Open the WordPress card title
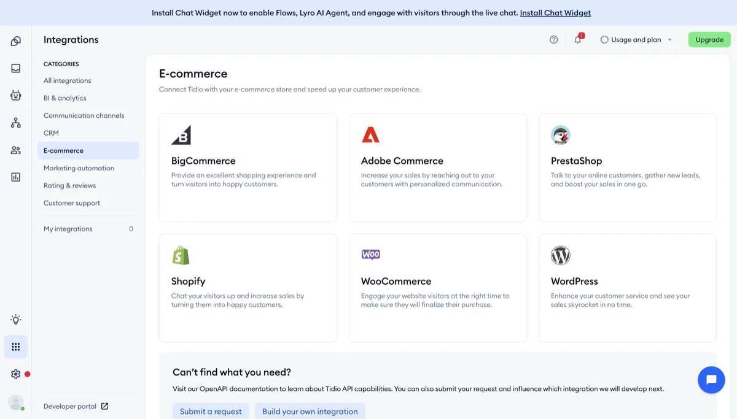 pyautogui.click(x=574, y=281)
